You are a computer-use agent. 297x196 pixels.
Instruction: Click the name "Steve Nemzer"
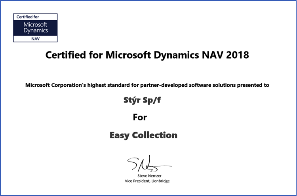tap(149, 176)
